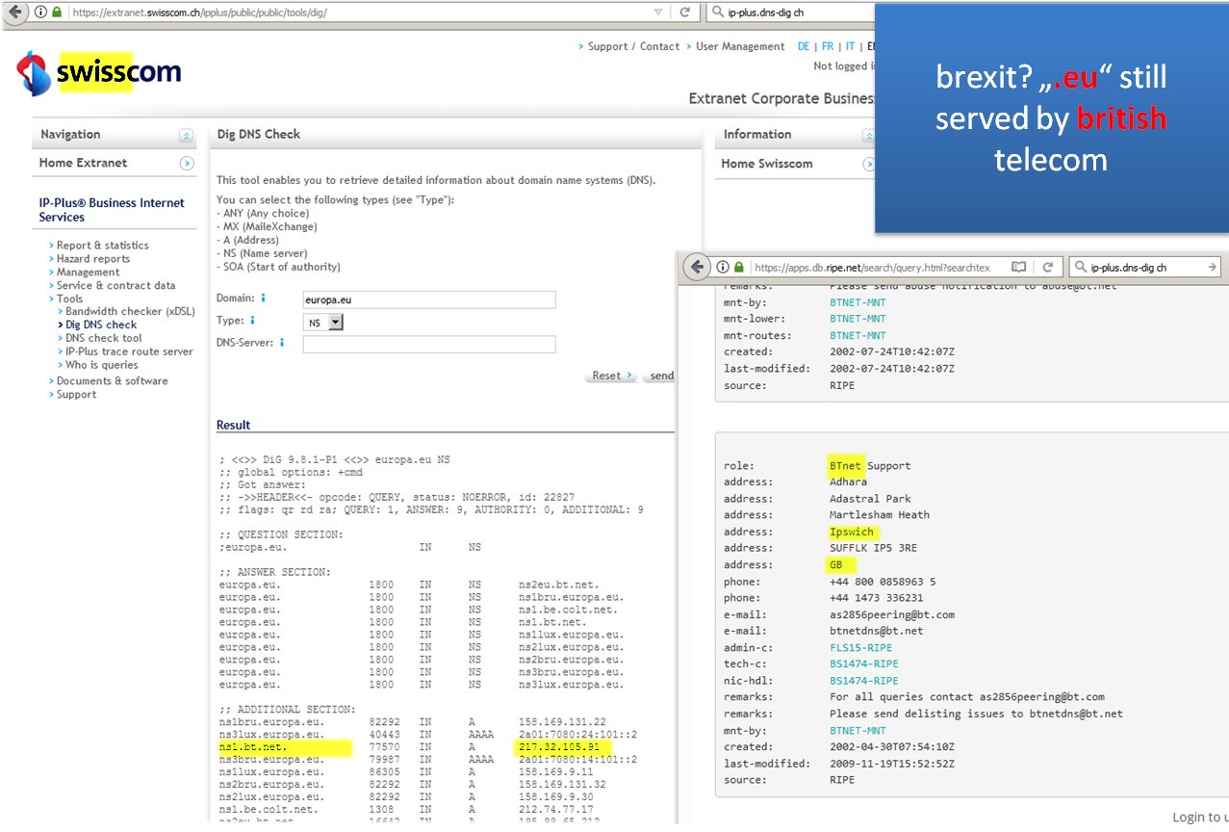Image resolution: width=1229 pixels, height=832 pixels.
Task: Click the phone number +44 1473 336231
Action: [x=876, y=598]
